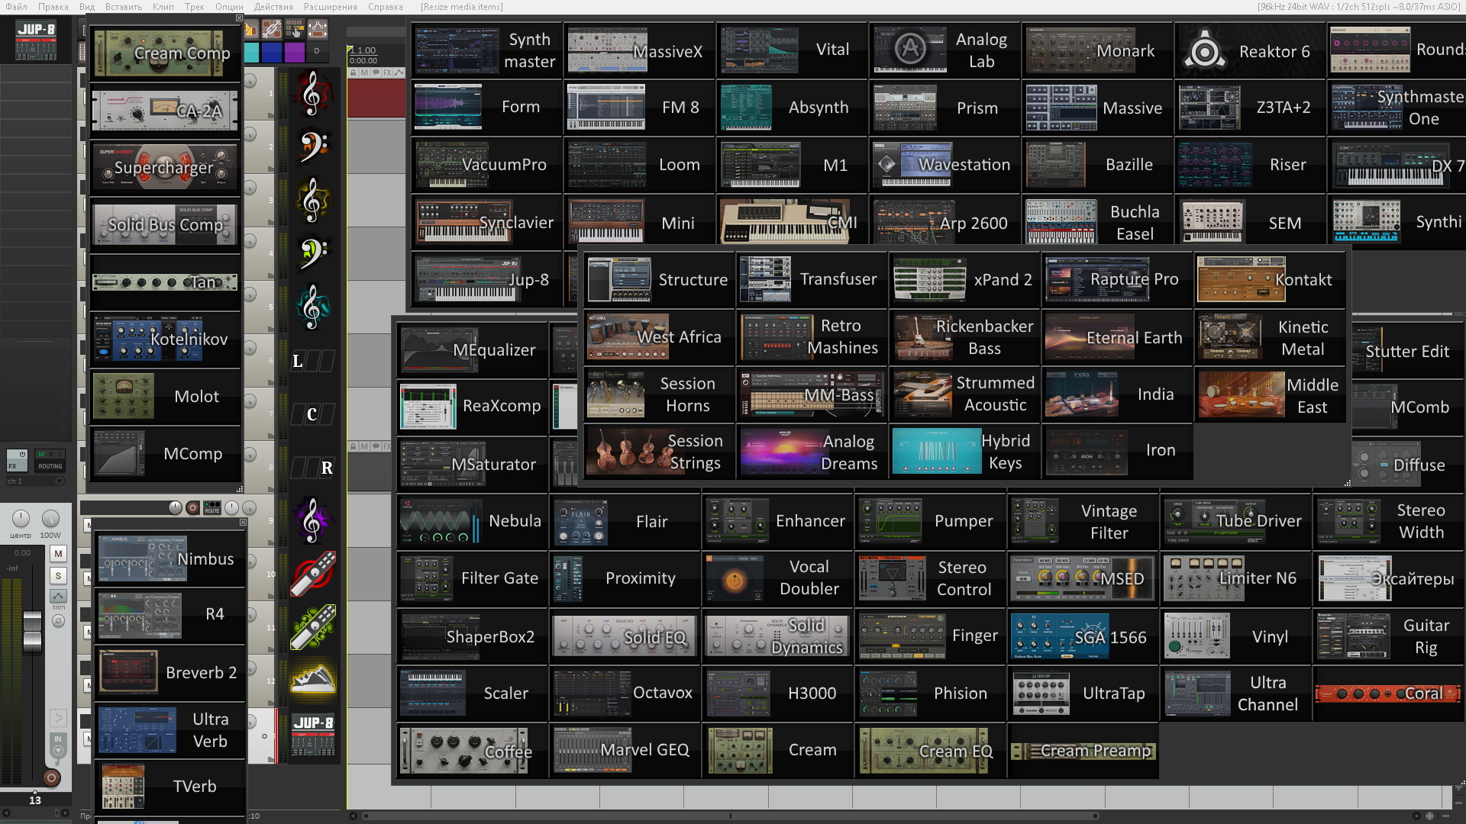Launch the Synthmaster synth

pyautogui.click(x=486, y=50)
